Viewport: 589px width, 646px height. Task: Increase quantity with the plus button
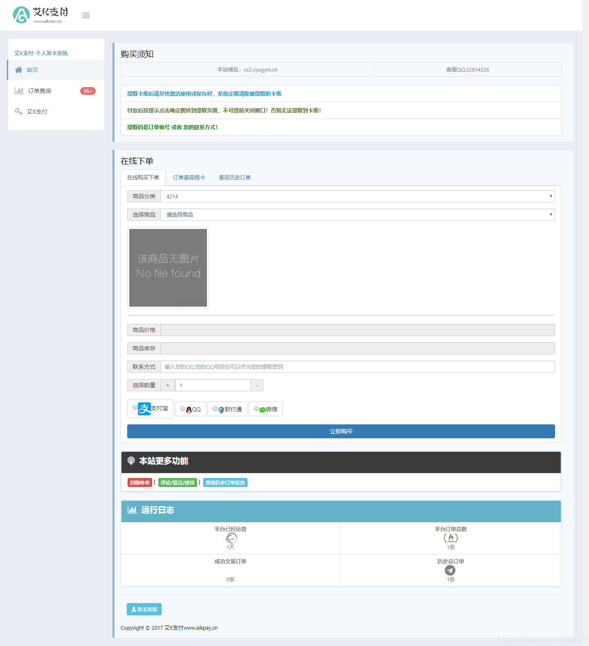pyautogui.click(x=168, y=385)
